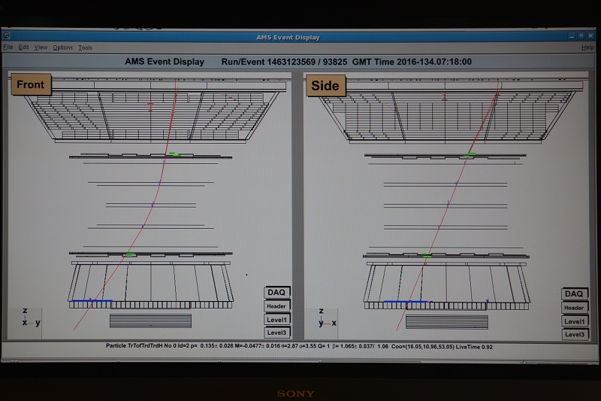Screen dimensions: 601x401
Task: Open the View menu
Action: click(41, 47)
